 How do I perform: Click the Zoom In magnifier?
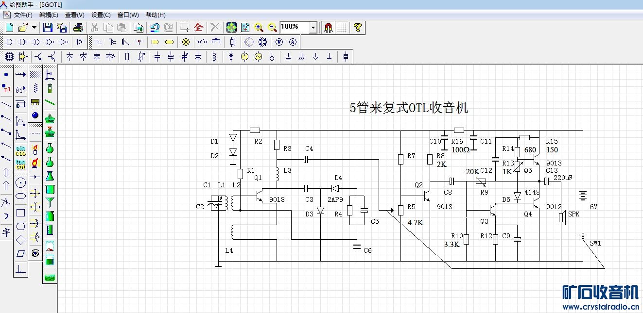[259, 28]
